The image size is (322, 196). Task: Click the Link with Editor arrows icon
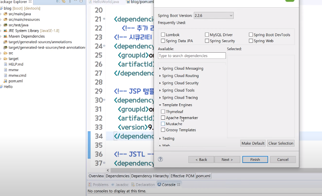pos(64,1)
